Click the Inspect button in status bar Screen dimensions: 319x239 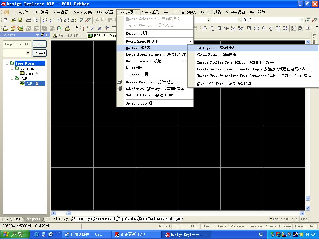(164, 226)
